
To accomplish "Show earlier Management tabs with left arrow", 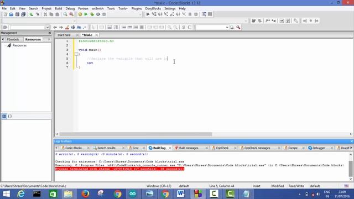I will (x=3, y=39).
